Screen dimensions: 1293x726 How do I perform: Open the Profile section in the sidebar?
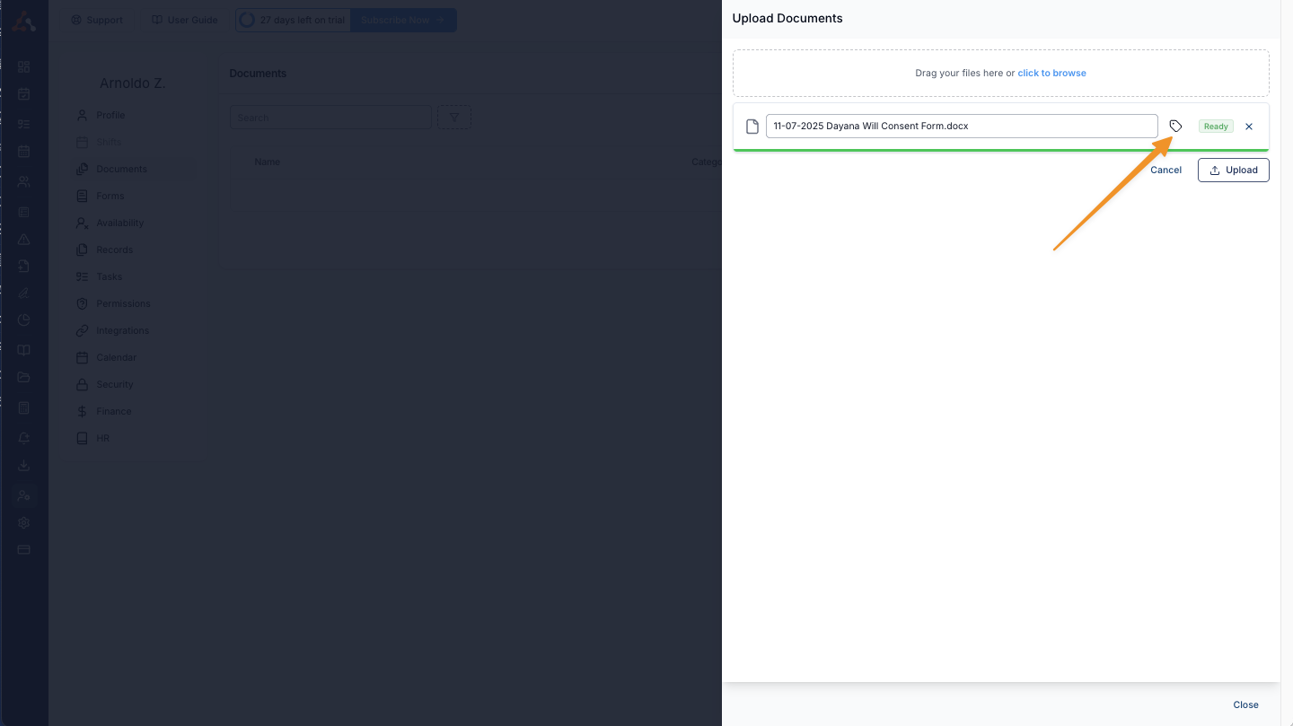[110, 115]
